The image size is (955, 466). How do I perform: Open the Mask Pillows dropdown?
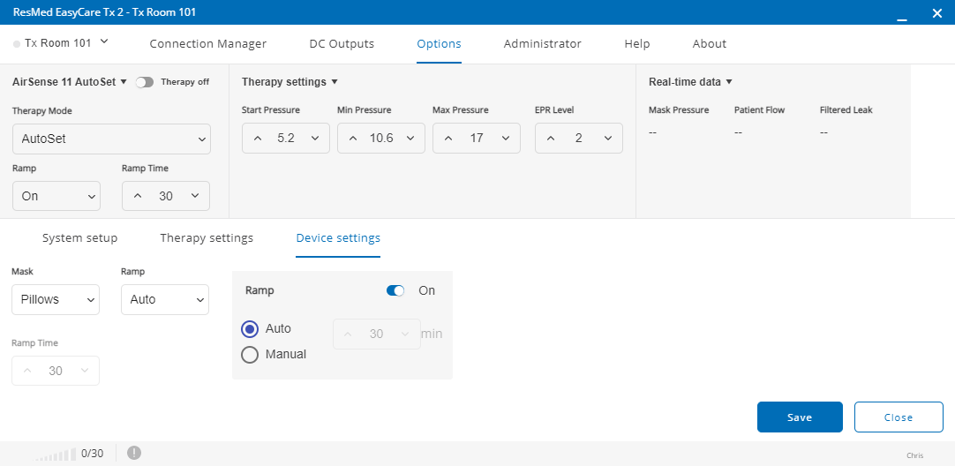(56, 300)
